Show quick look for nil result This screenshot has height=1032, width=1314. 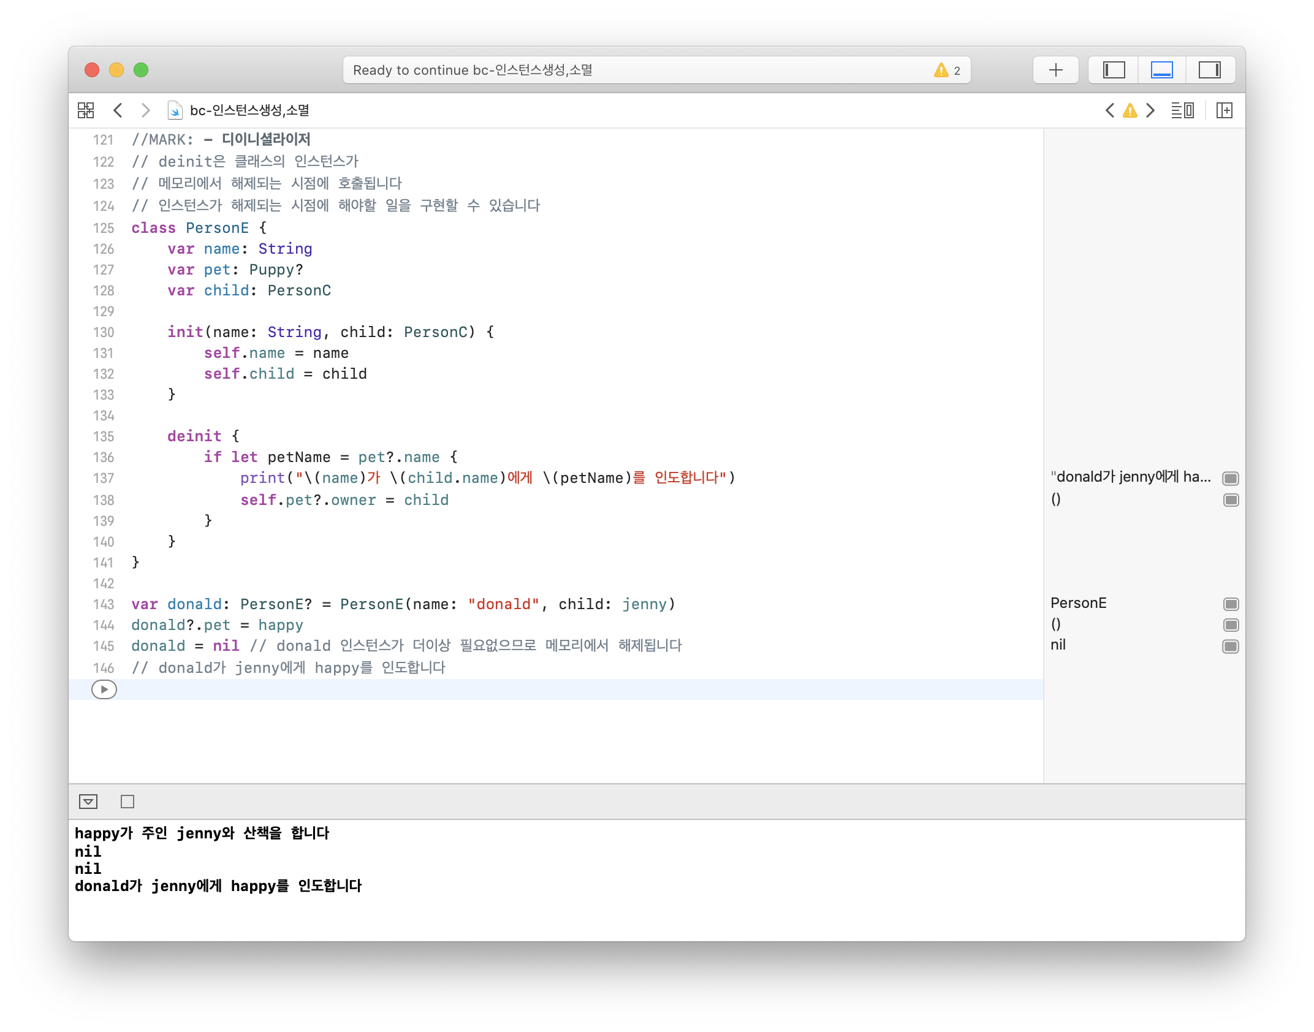1231,647
